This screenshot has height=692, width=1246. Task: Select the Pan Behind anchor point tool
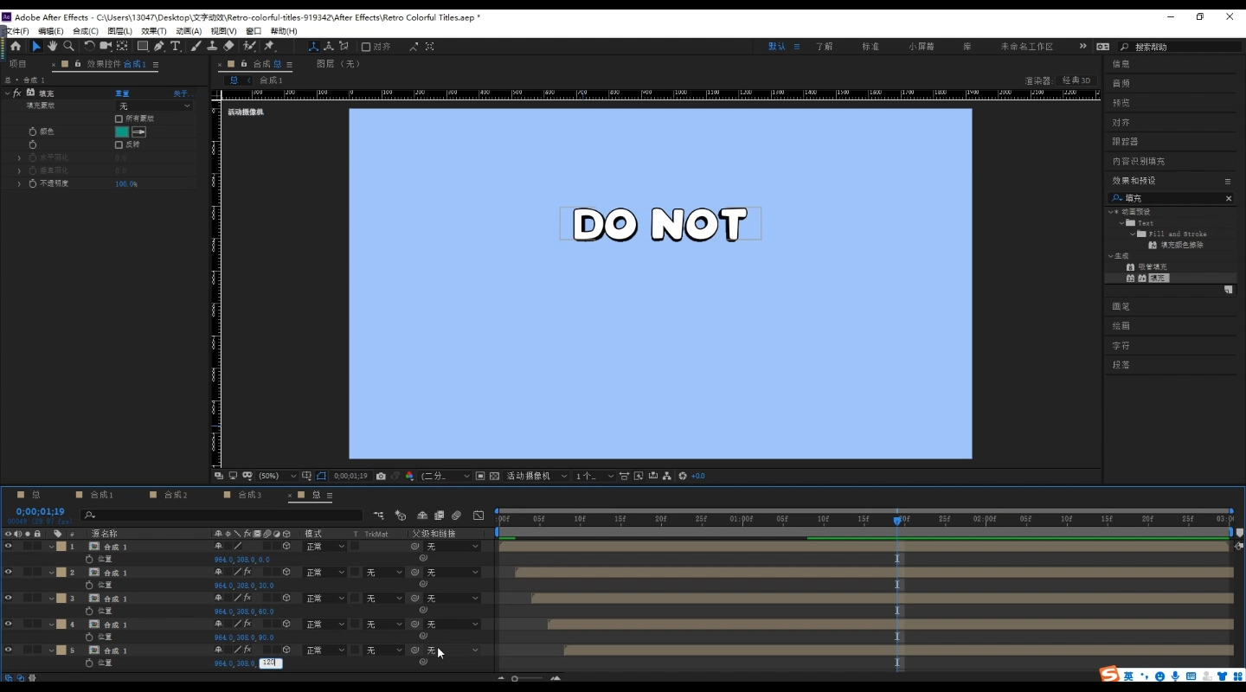tap(122, 46)
